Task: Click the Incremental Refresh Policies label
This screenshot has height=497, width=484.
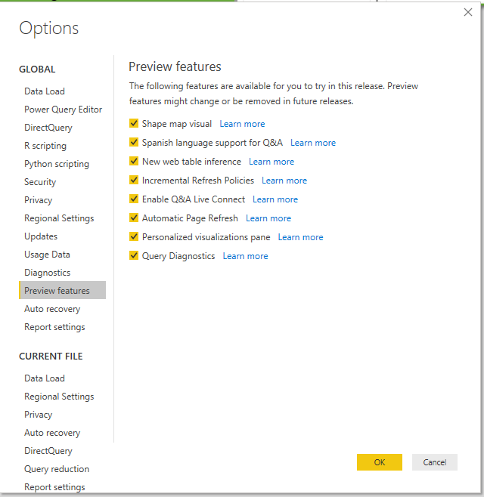Action: click(198, 181)
